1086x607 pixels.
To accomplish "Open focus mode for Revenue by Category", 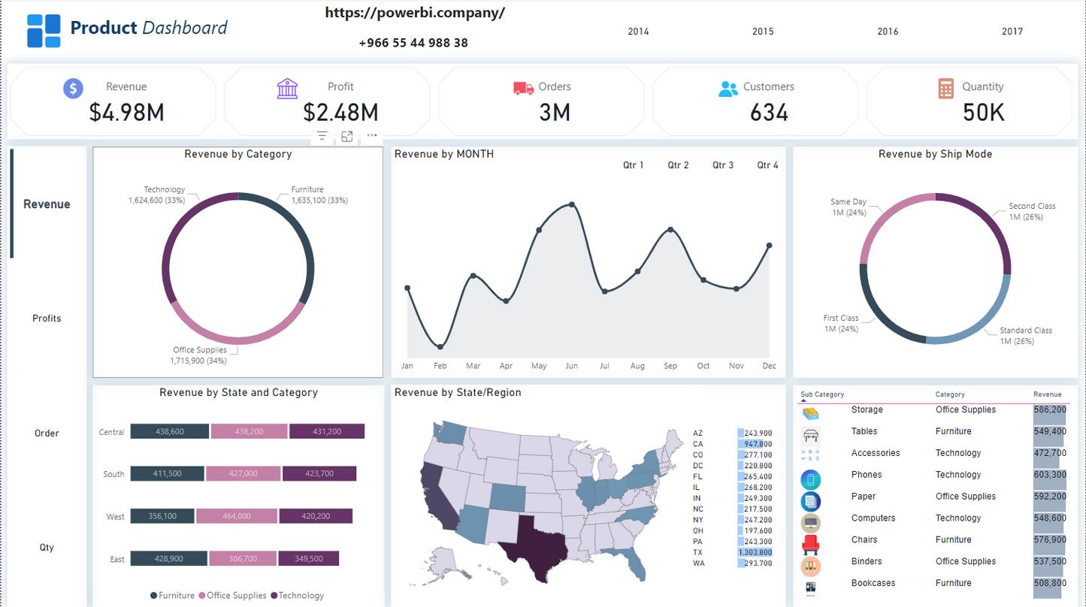I will (x=347, y=136).
